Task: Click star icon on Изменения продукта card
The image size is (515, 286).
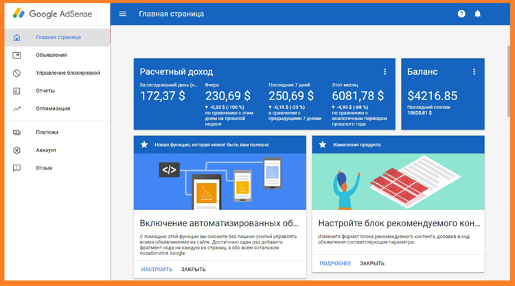Action: click(x=323, y=145)
